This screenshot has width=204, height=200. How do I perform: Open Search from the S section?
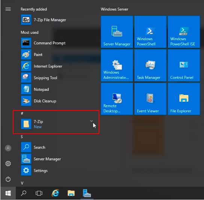coord(33,147)
